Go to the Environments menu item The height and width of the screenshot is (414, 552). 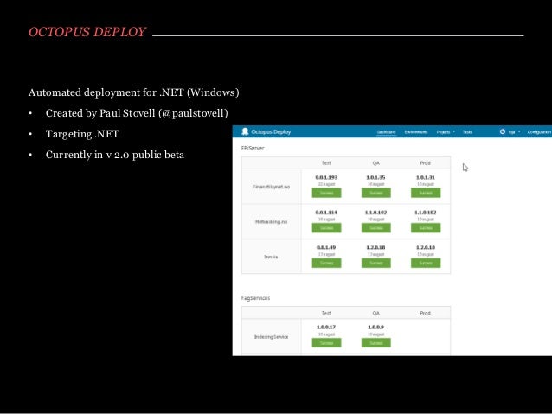pos(416,132)
